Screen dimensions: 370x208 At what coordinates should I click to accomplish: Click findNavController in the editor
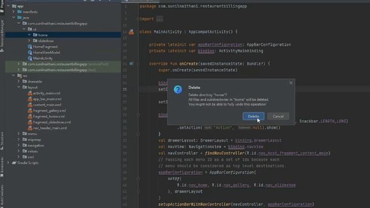click(x=225, y=153)
